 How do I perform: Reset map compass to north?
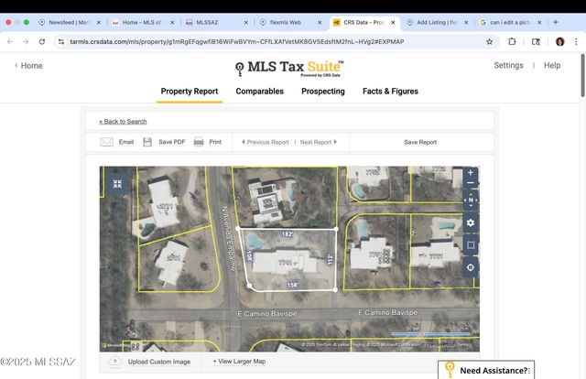click(471, 200)
